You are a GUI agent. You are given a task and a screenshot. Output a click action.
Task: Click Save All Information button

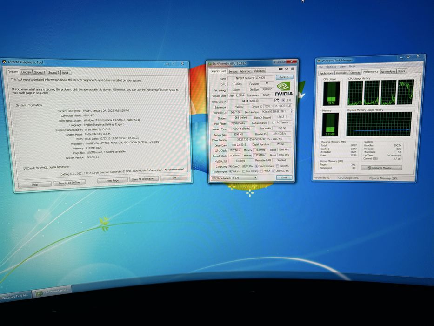(x=144, y=179)
